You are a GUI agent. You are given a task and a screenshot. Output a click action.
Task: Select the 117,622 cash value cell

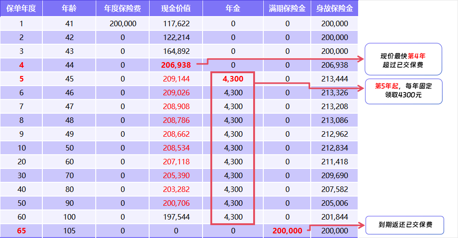pyautogui.click(x=176, y=23)
